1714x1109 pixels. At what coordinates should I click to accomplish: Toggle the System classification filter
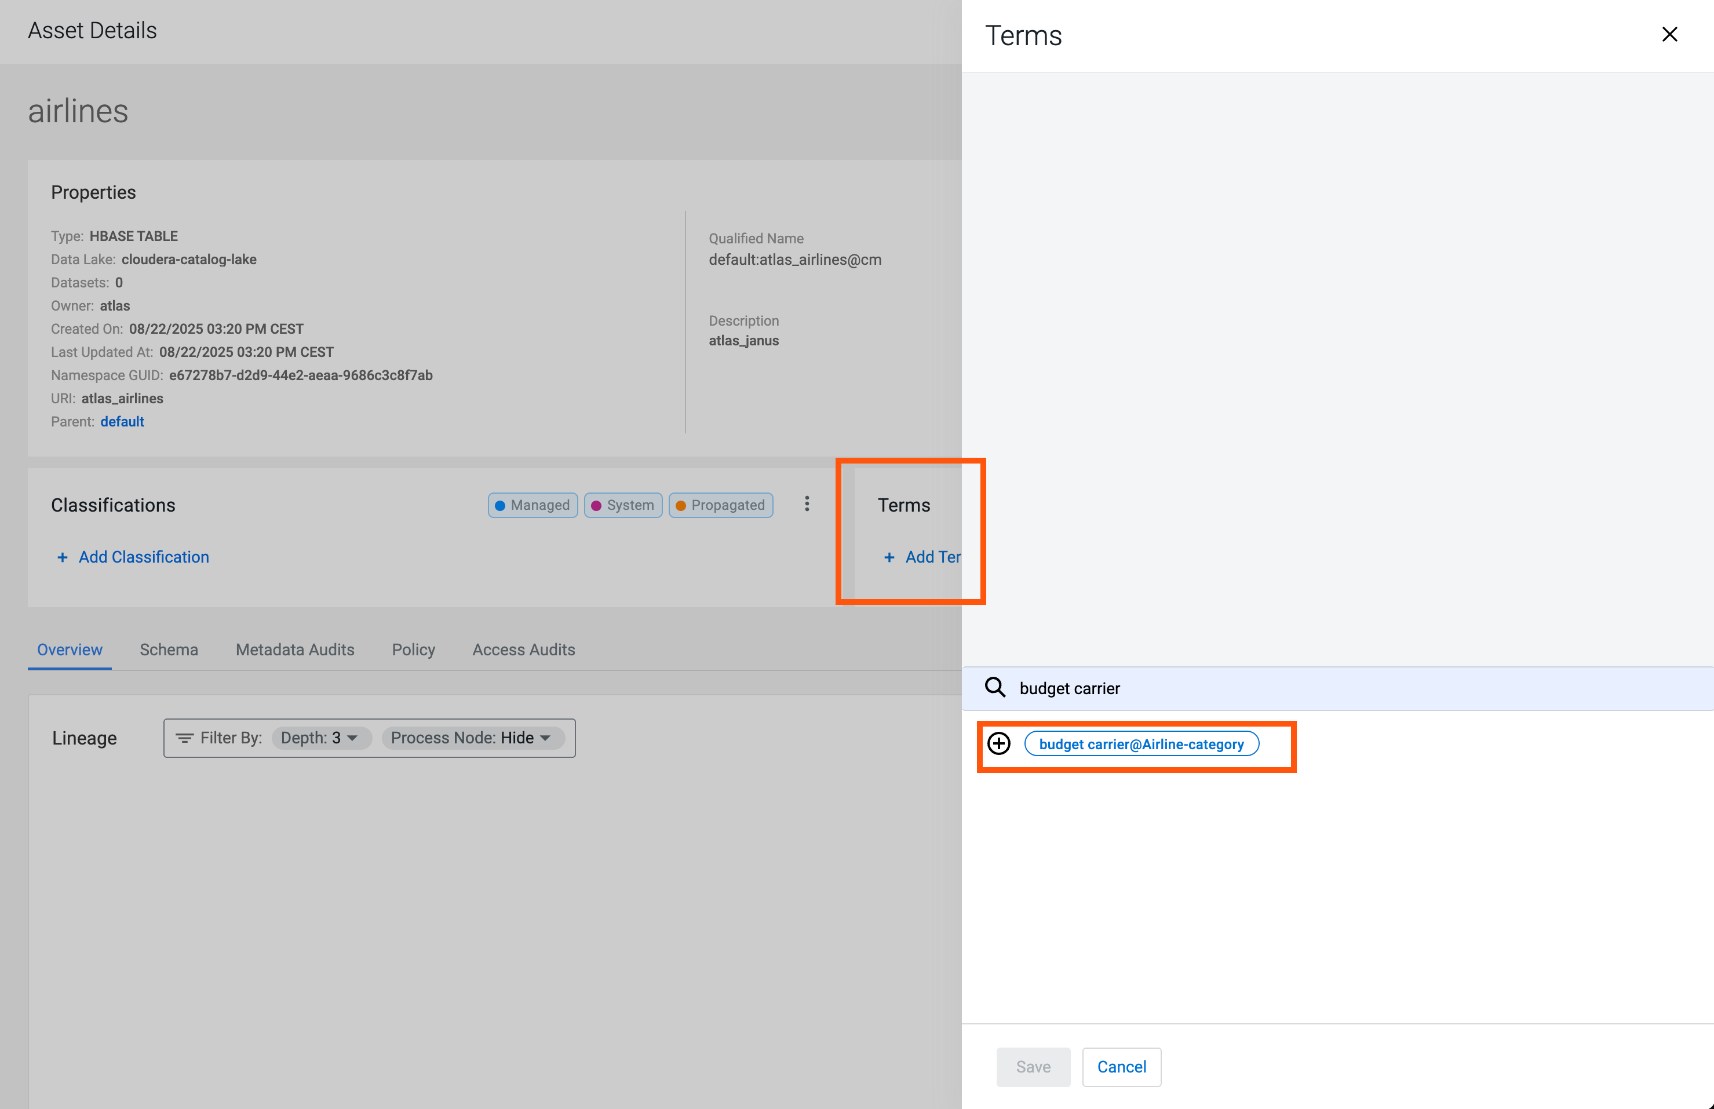623,505
